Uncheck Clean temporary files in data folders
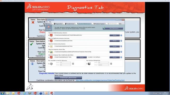 point(49,57)
